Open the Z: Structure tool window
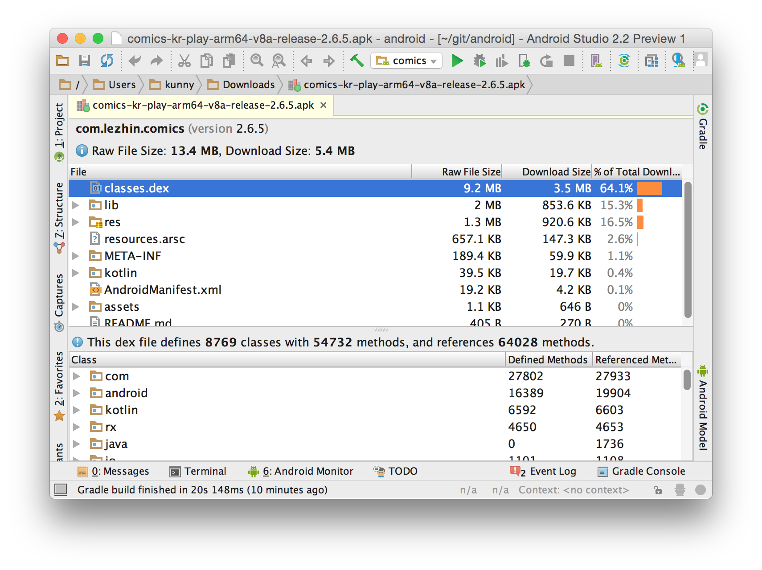This screenshot has height=570, width=762. pyautogui.click(x=59, y=218)
